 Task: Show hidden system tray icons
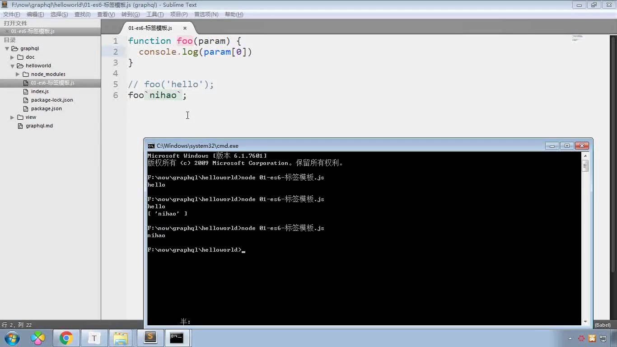pos(570,338)
